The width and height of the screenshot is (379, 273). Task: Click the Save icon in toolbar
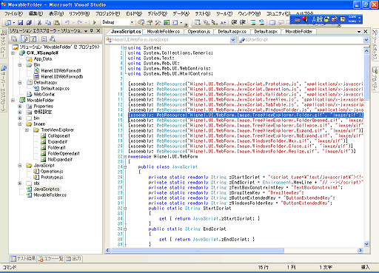click(x=21, y=23)
